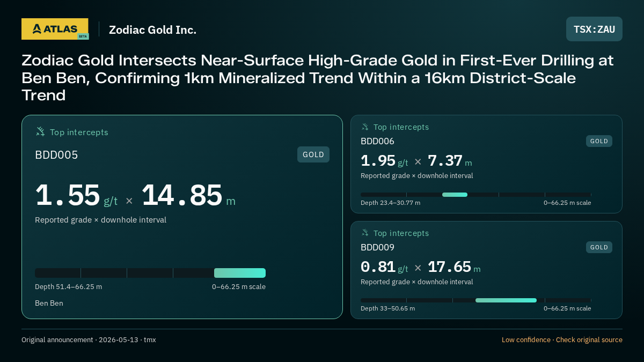Image resolution: width=644 pixels, height=362 pixels.
Task: Select hole ID BDD005
Action: point(56,155)
